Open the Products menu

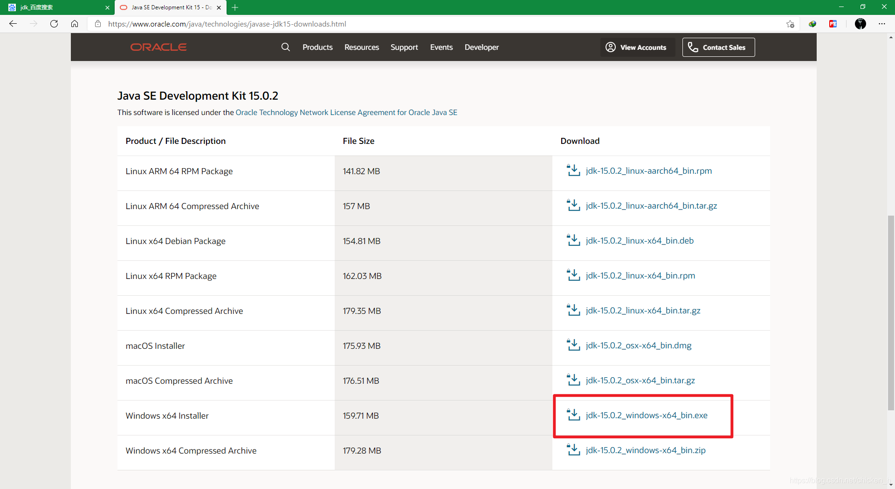[x=317, y=47]
